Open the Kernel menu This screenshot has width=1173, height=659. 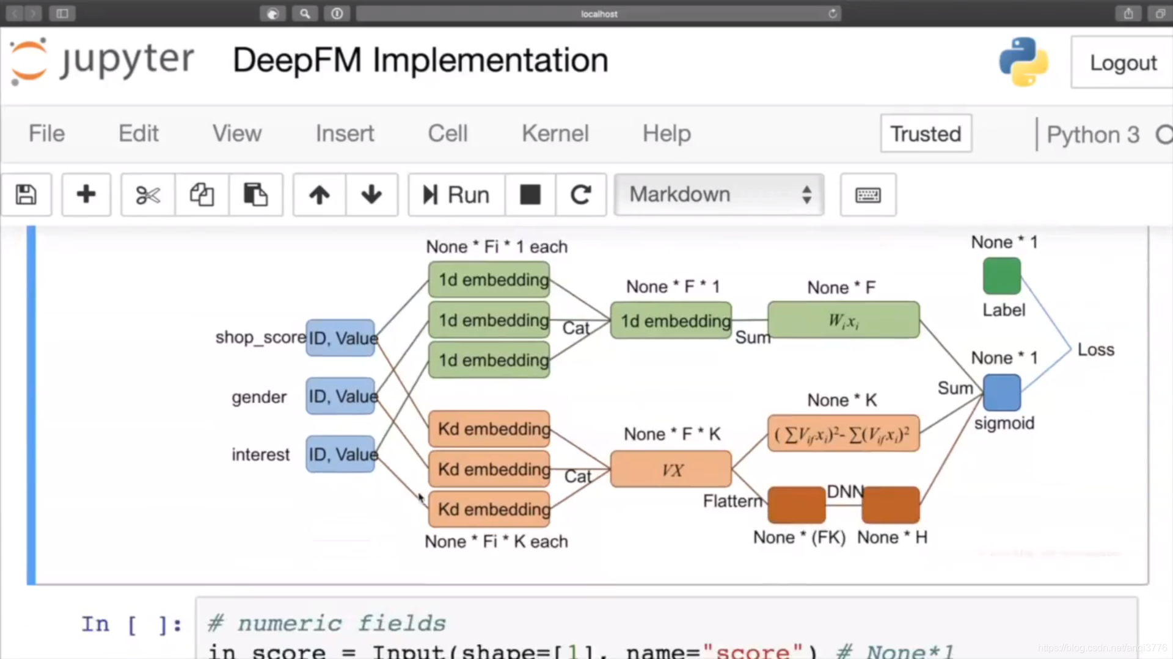[x=555, y=134]
